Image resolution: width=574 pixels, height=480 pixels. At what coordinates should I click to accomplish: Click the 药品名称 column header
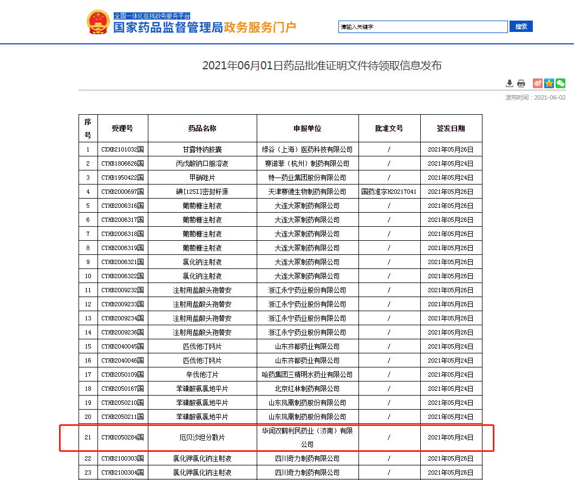[x=202, y=128]
